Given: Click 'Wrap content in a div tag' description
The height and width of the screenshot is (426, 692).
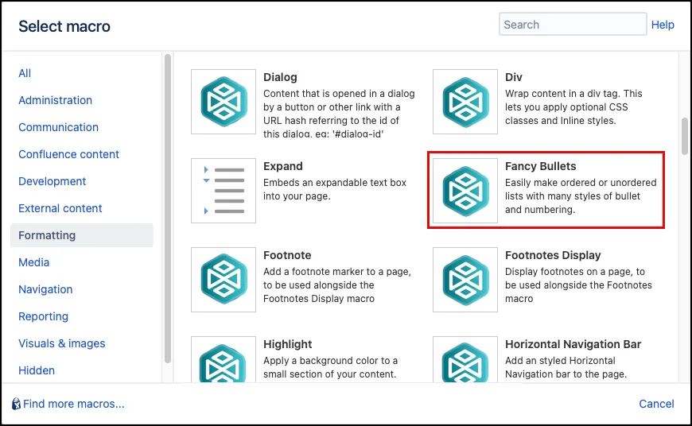Looking at the screenshot, I should coord(573,107).
